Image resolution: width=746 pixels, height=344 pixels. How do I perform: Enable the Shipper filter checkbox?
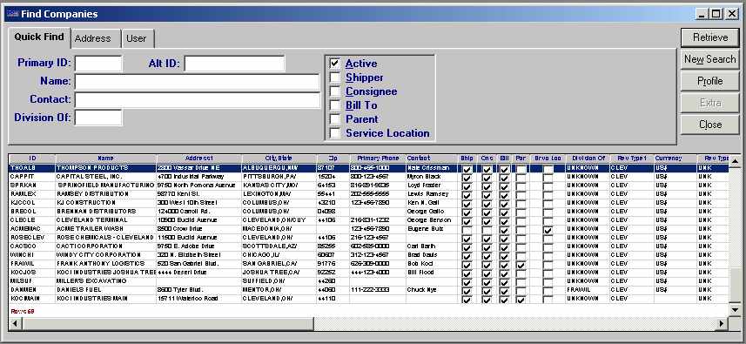[x=335, y=78]
